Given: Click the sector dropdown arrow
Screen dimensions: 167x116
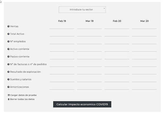Looking at the screenshot, I should (x=104, y=8).
